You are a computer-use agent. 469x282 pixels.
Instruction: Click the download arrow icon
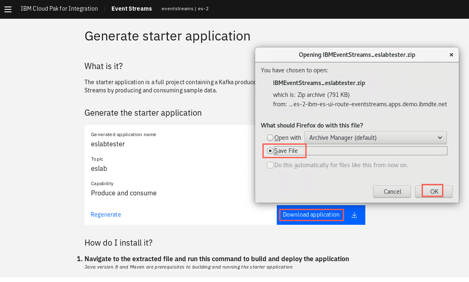354,215
